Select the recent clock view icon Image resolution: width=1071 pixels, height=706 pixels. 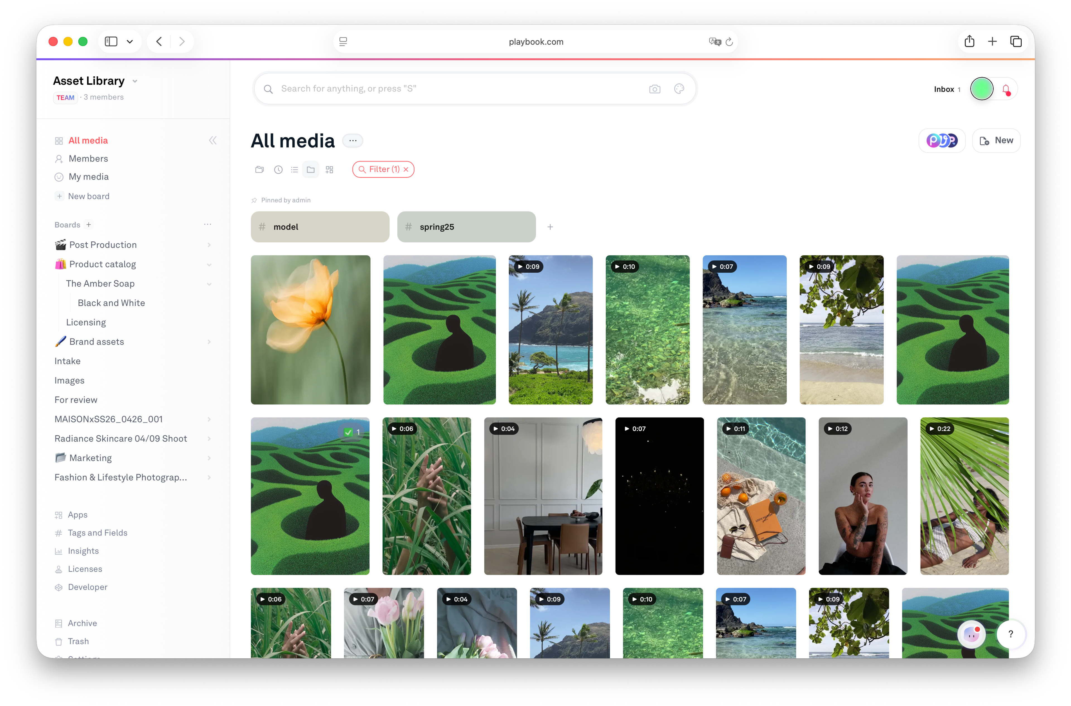pyautogui.click(x=278, y=170)
